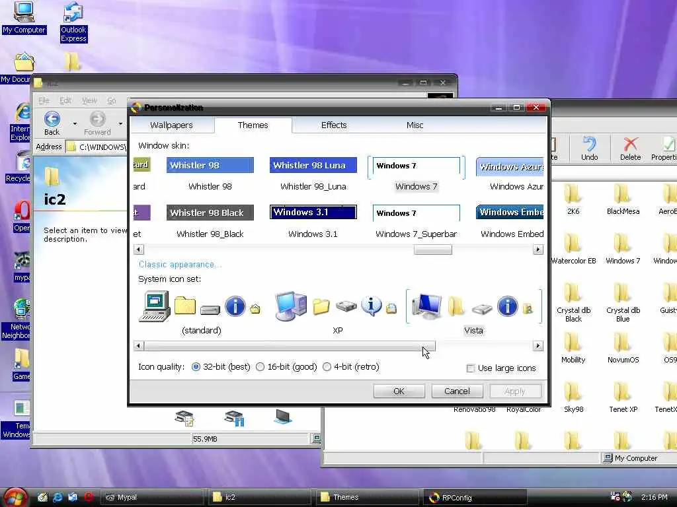
Task: Open the Forward button dropdown arrow
Action: tap(121, 123)
